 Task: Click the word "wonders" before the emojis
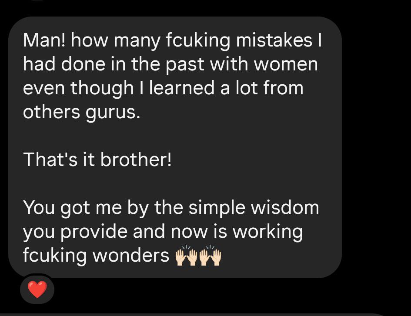point(131,256)
